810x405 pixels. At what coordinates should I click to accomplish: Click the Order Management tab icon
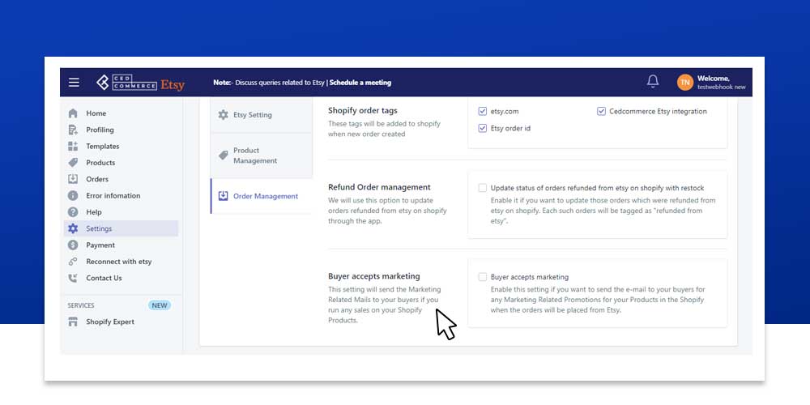coord(224,196)
